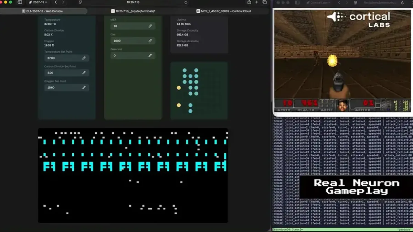Click the Temperature Set Point field showing 37.00
413x232 pixels.
[66, 58]
